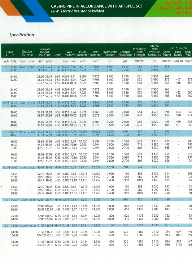Click the 'Specification' heading
192x258 pixels.
(x=21, y=35)
